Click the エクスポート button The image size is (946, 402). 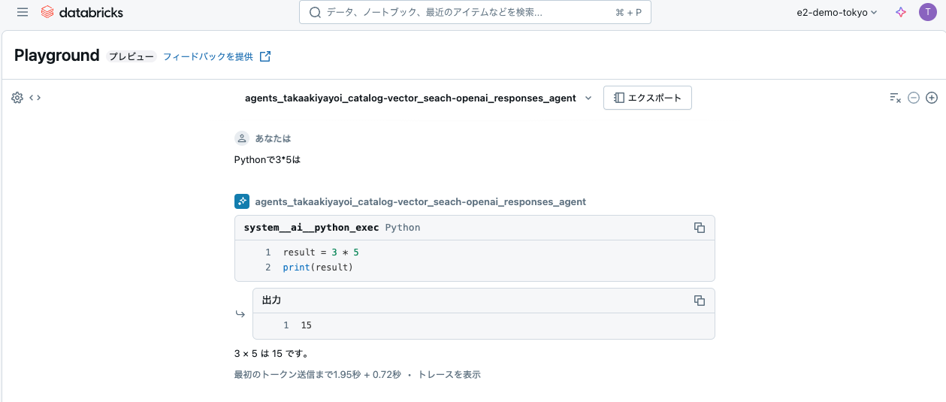(648, 98)
